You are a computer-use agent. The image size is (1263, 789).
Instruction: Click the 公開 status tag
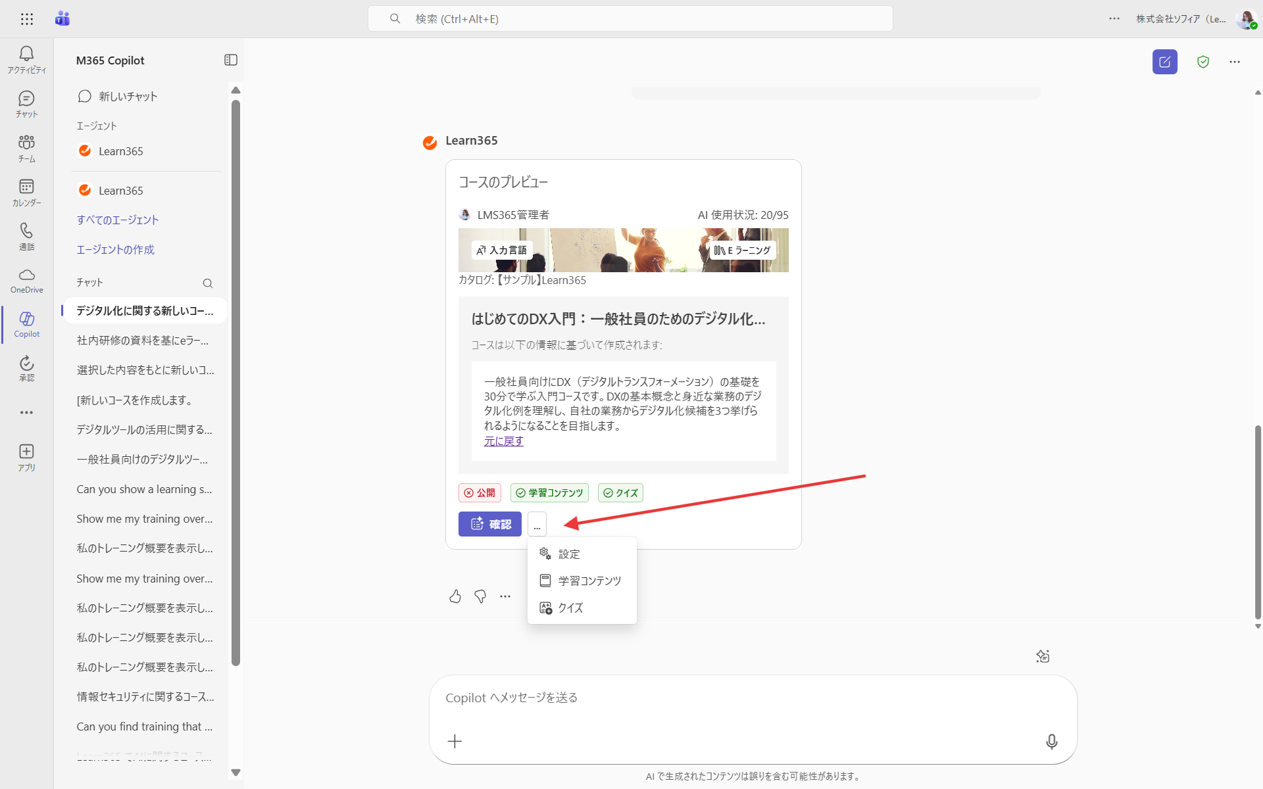pyautogui.click(x=480, y=493)
